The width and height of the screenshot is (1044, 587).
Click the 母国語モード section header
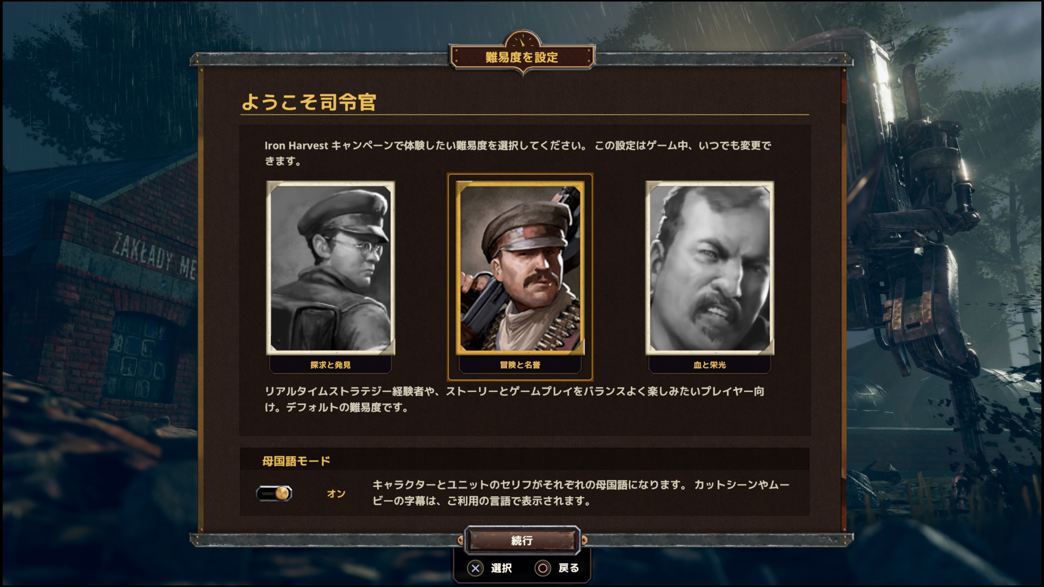tap(296, 461)
